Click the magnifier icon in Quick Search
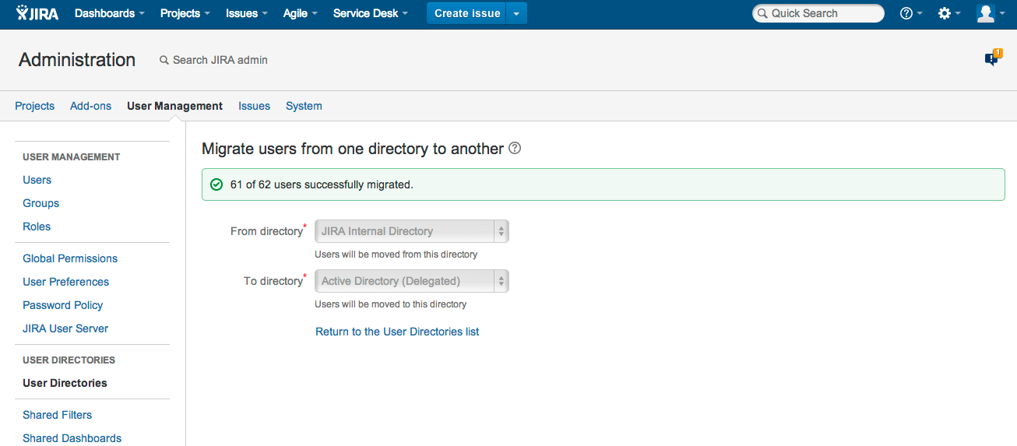Screen dimensions: 1017x446 click(762, 13)
